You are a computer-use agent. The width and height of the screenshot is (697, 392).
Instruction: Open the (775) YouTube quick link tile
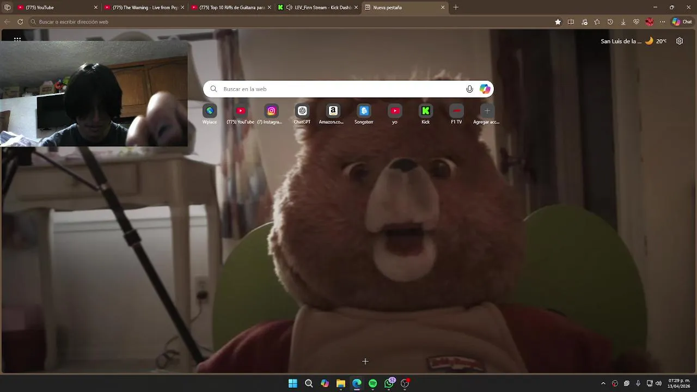pyautogui.click(x=240, y=114)
